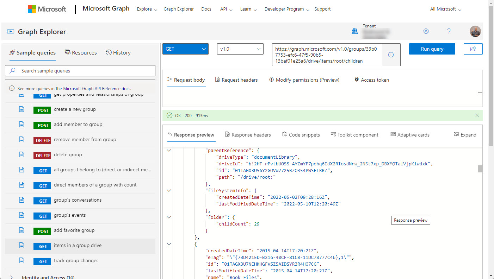
Task: Click the request URL input box
Action: (327, 55)
